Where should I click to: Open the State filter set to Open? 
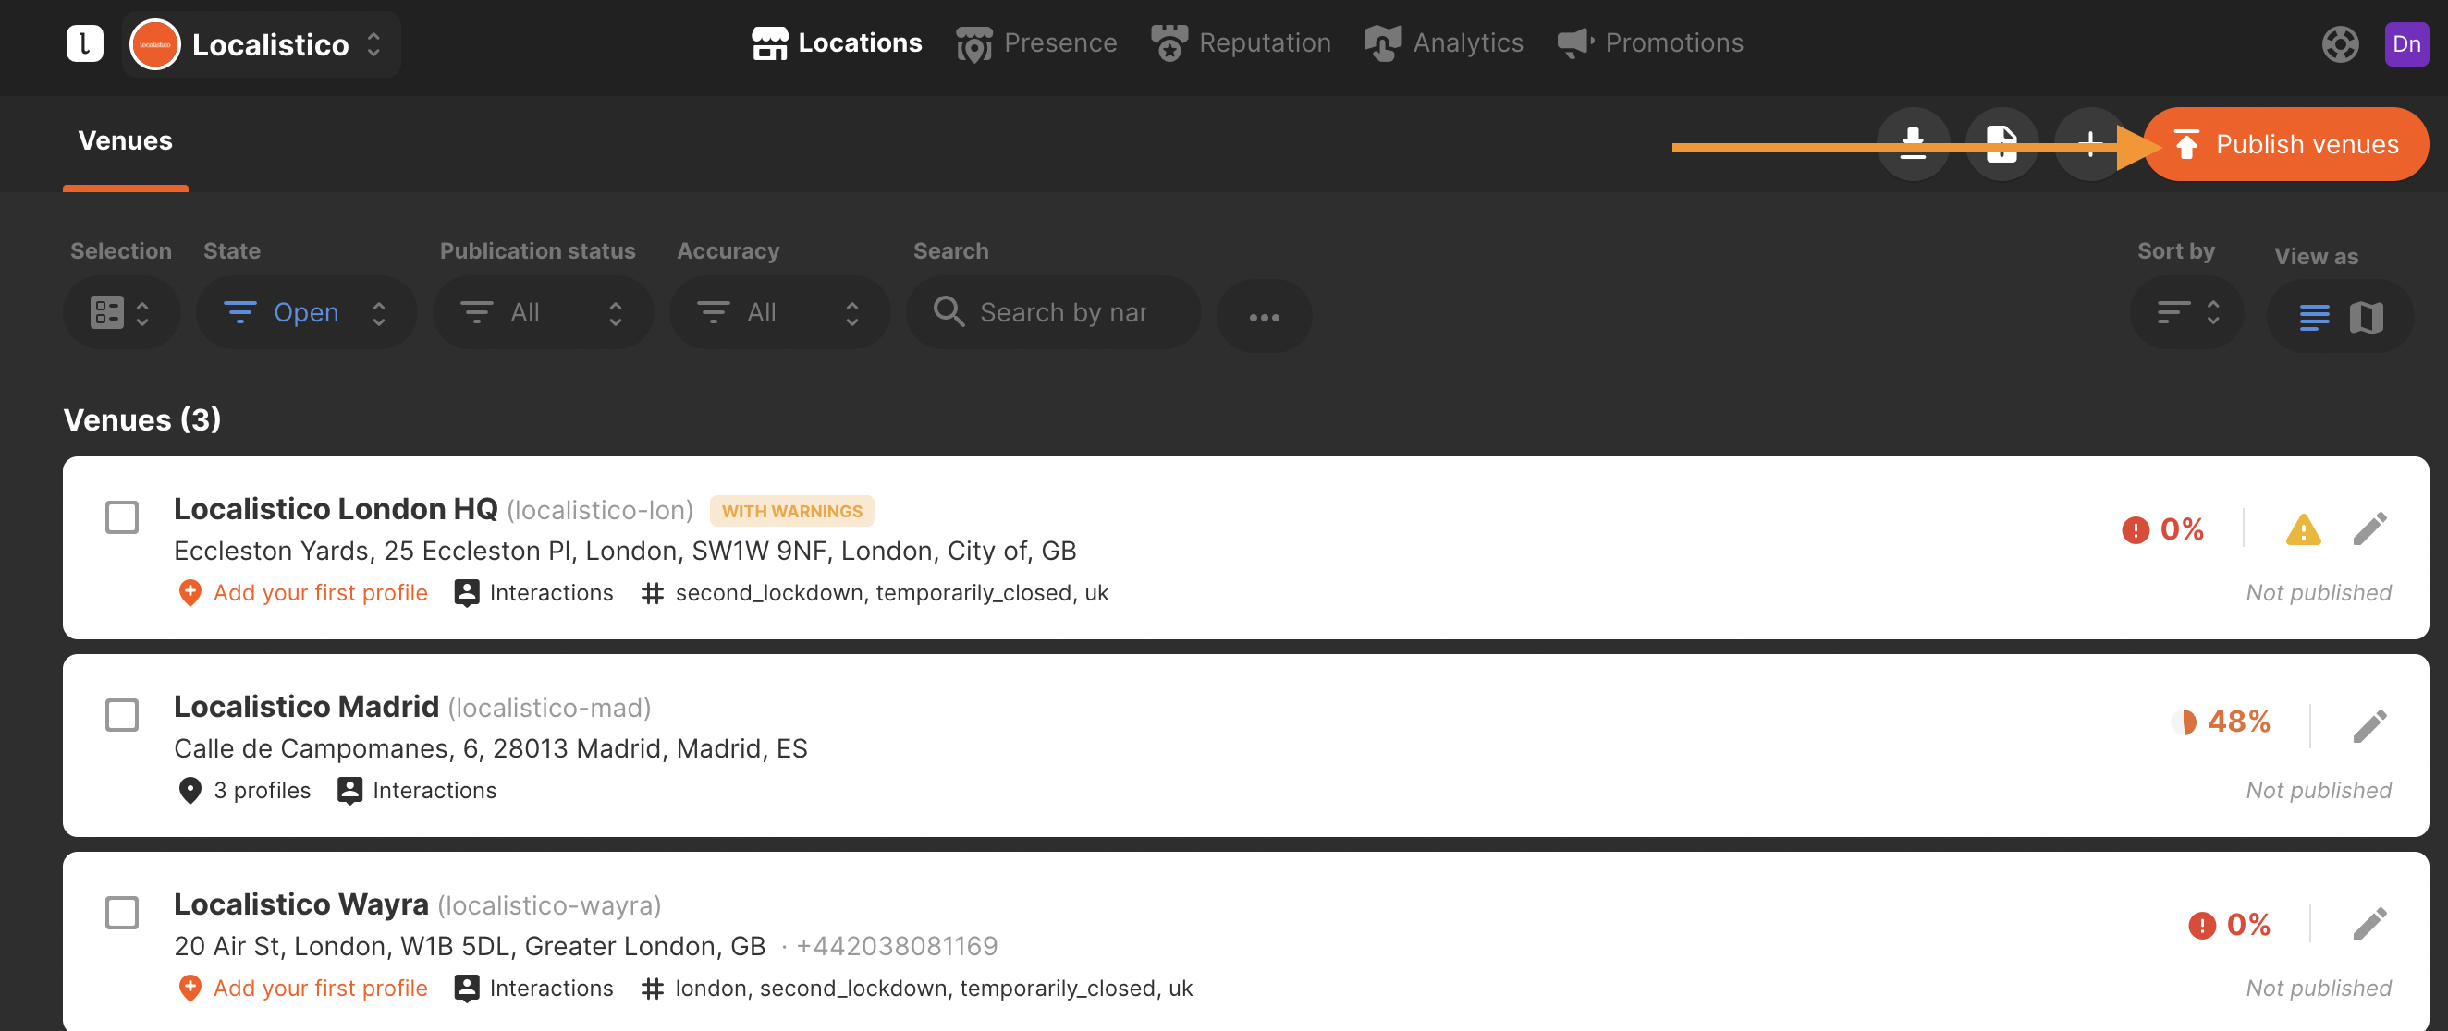[x=306, y=312]
